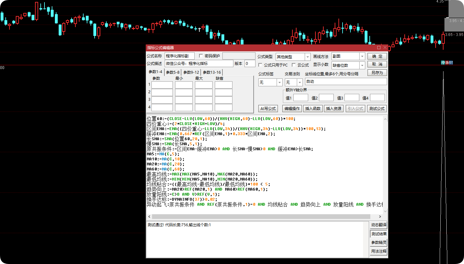Click the 版本 number field
Viewport: 464px width, 264px height.
coord(250,64)
